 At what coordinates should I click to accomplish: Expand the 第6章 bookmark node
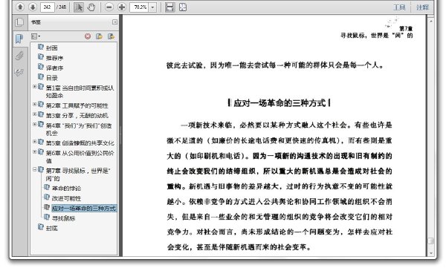click(x=34, y=151)
